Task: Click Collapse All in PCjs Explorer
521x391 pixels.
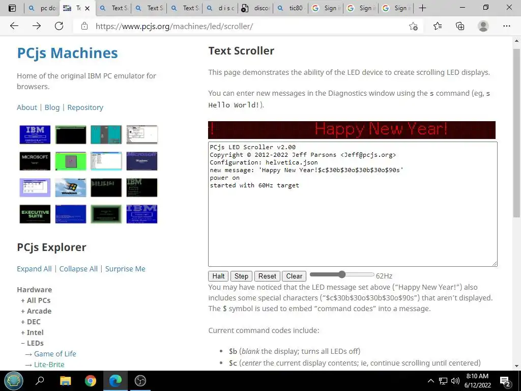Action: pyautogui.click(x=78, y=269)
